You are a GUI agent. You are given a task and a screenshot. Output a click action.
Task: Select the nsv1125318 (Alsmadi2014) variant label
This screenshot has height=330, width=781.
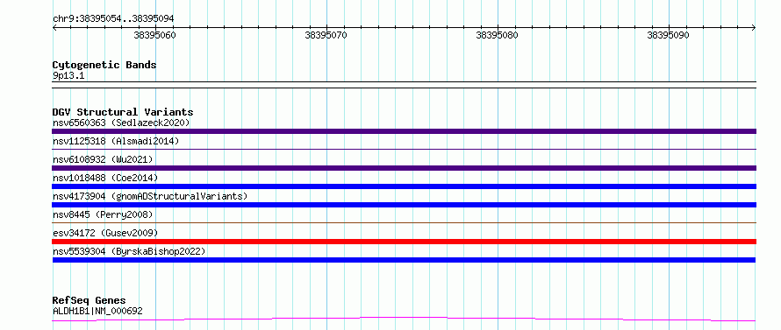point(116,141)
